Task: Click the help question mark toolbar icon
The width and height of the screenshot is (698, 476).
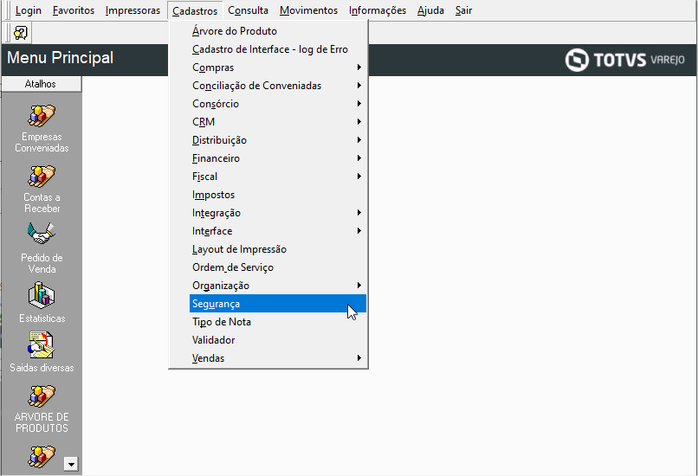Action: 21,33
